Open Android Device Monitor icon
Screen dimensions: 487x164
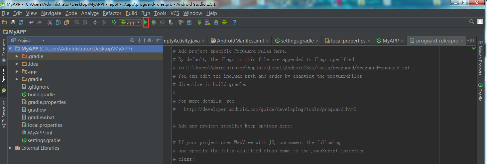pyautogui.click(x=224, y=22)
